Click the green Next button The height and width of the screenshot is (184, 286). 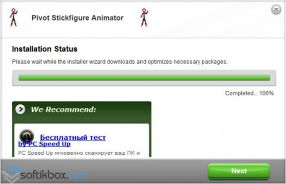coord(239,171)
